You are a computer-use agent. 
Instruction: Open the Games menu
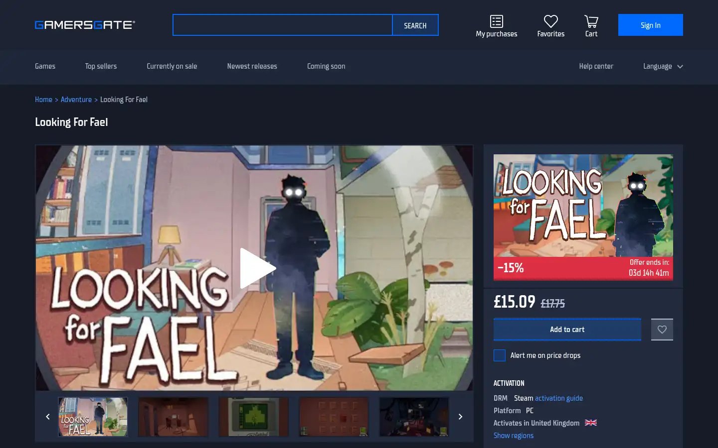45,66
